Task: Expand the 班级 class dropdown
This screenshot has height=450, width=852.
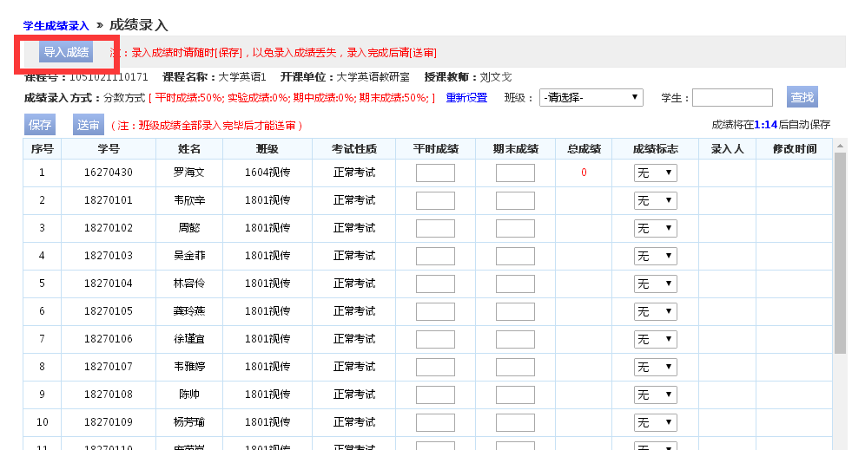Action: click(x=591, y=97)
